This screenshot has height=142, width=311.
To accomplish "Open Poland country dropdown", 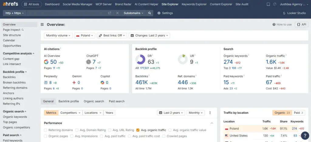I will pyautogui.click(x=85, y=36).
